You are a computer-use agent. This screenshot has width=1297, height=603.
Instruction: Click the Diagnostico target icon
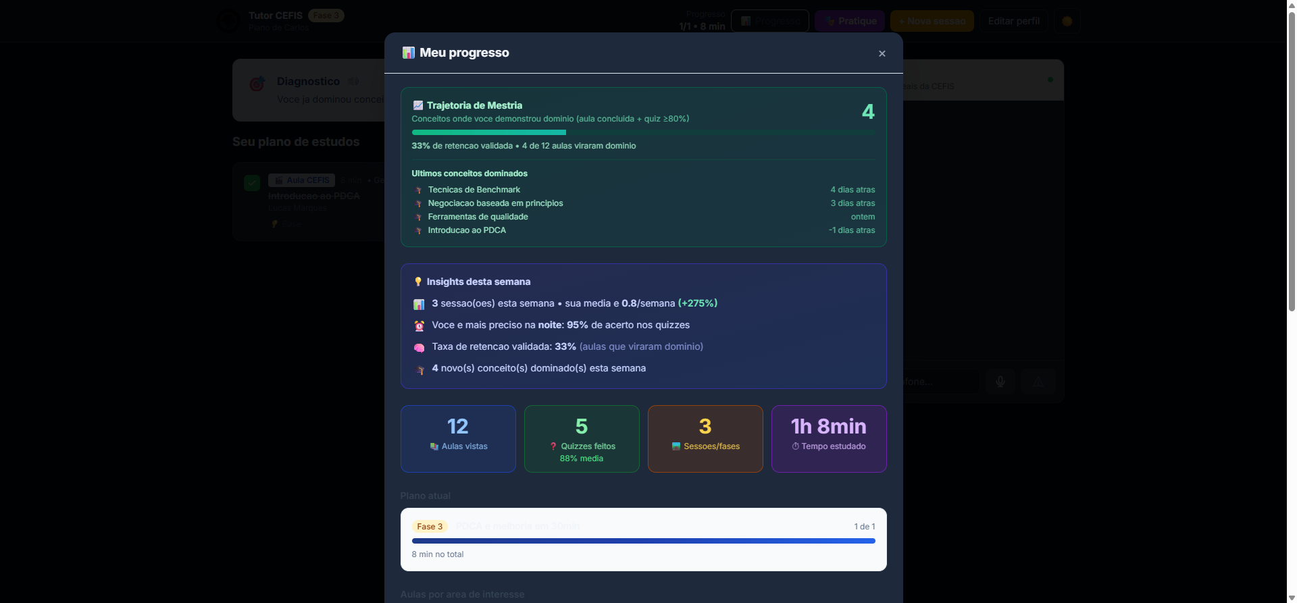click(x=257, y=84)
